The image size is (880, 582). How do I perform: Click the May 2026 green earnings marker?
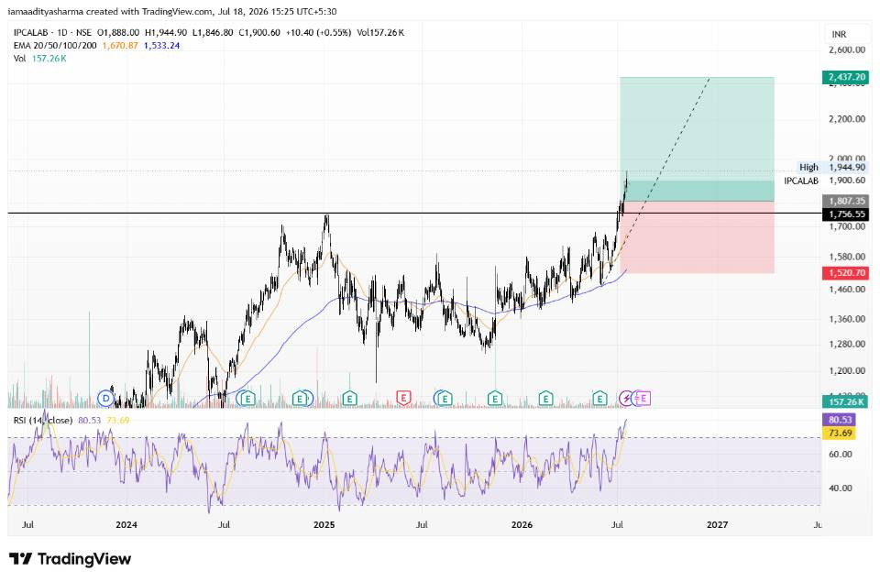599,399
